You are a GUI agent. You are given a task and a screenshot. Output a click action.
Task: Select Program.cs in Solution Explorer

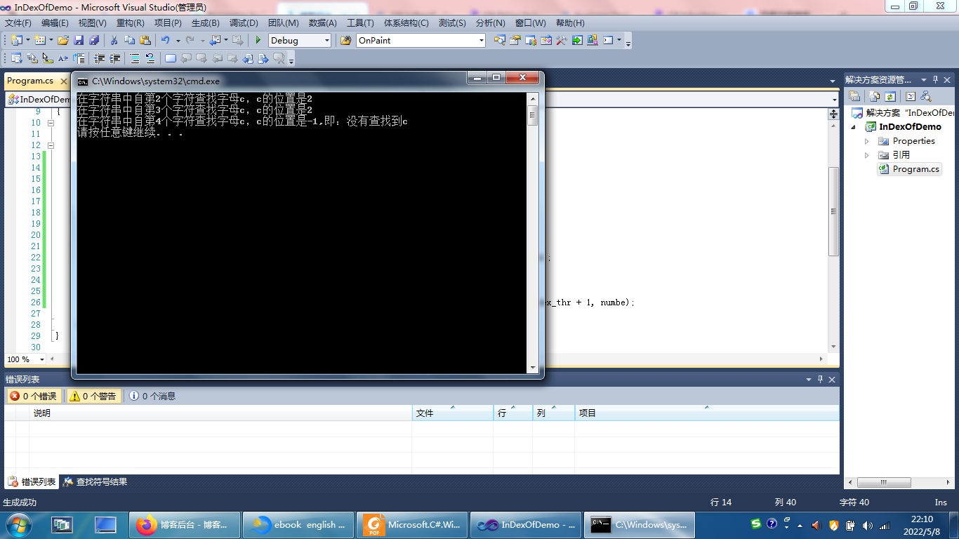point(914,168)
